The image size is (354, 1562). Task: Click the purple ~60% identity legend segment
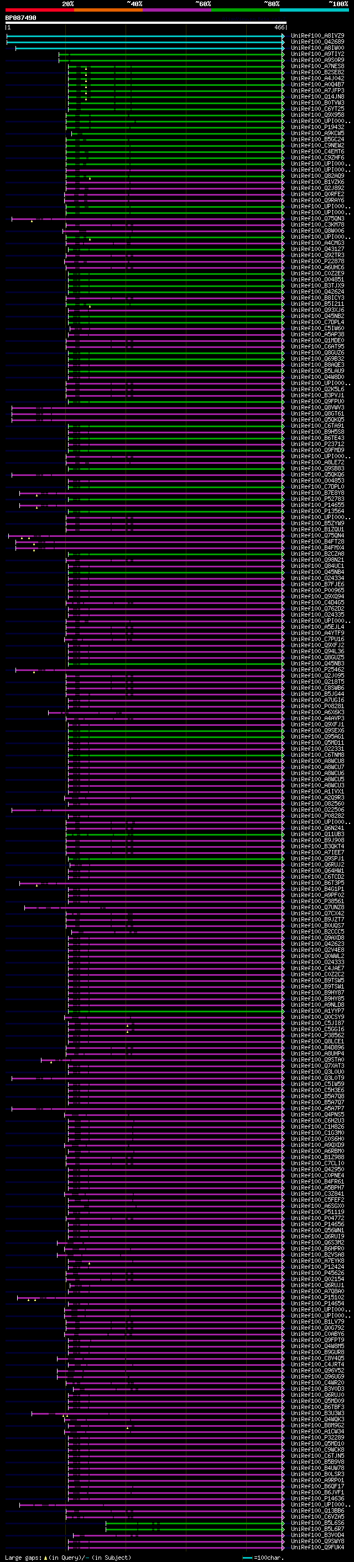178,10
